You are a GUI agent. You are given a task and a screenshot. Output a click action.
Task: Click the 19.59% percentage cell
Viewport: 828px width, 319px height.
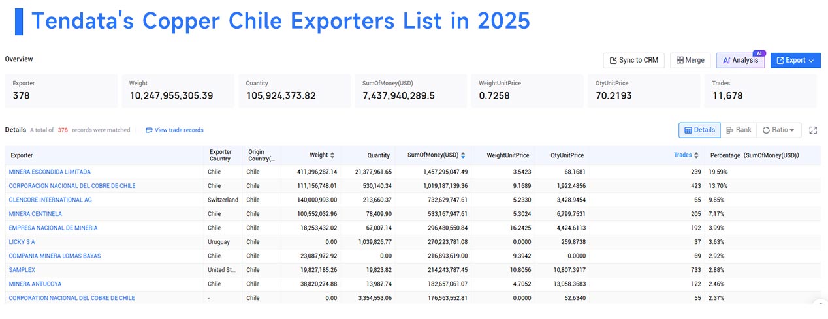pos(719,172)
